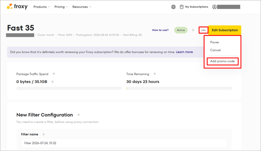This screenshot has height=151, width=261.
Task: Open the three-dots subscription menu
Action: tap(203, 30)
